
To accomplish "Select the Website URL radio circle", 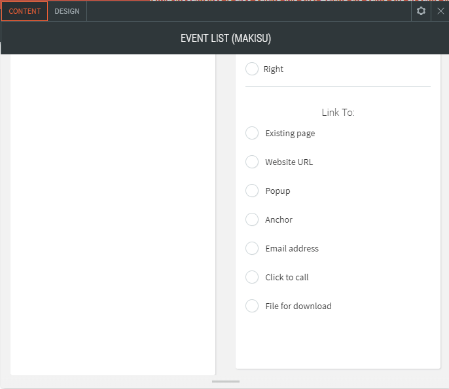I will tap(252, 162).
